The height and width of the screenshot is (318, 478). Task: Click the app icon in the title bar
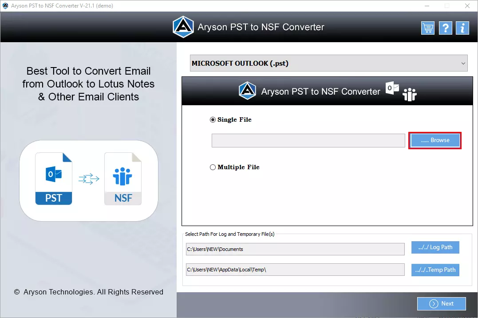[x=5, y=5]
